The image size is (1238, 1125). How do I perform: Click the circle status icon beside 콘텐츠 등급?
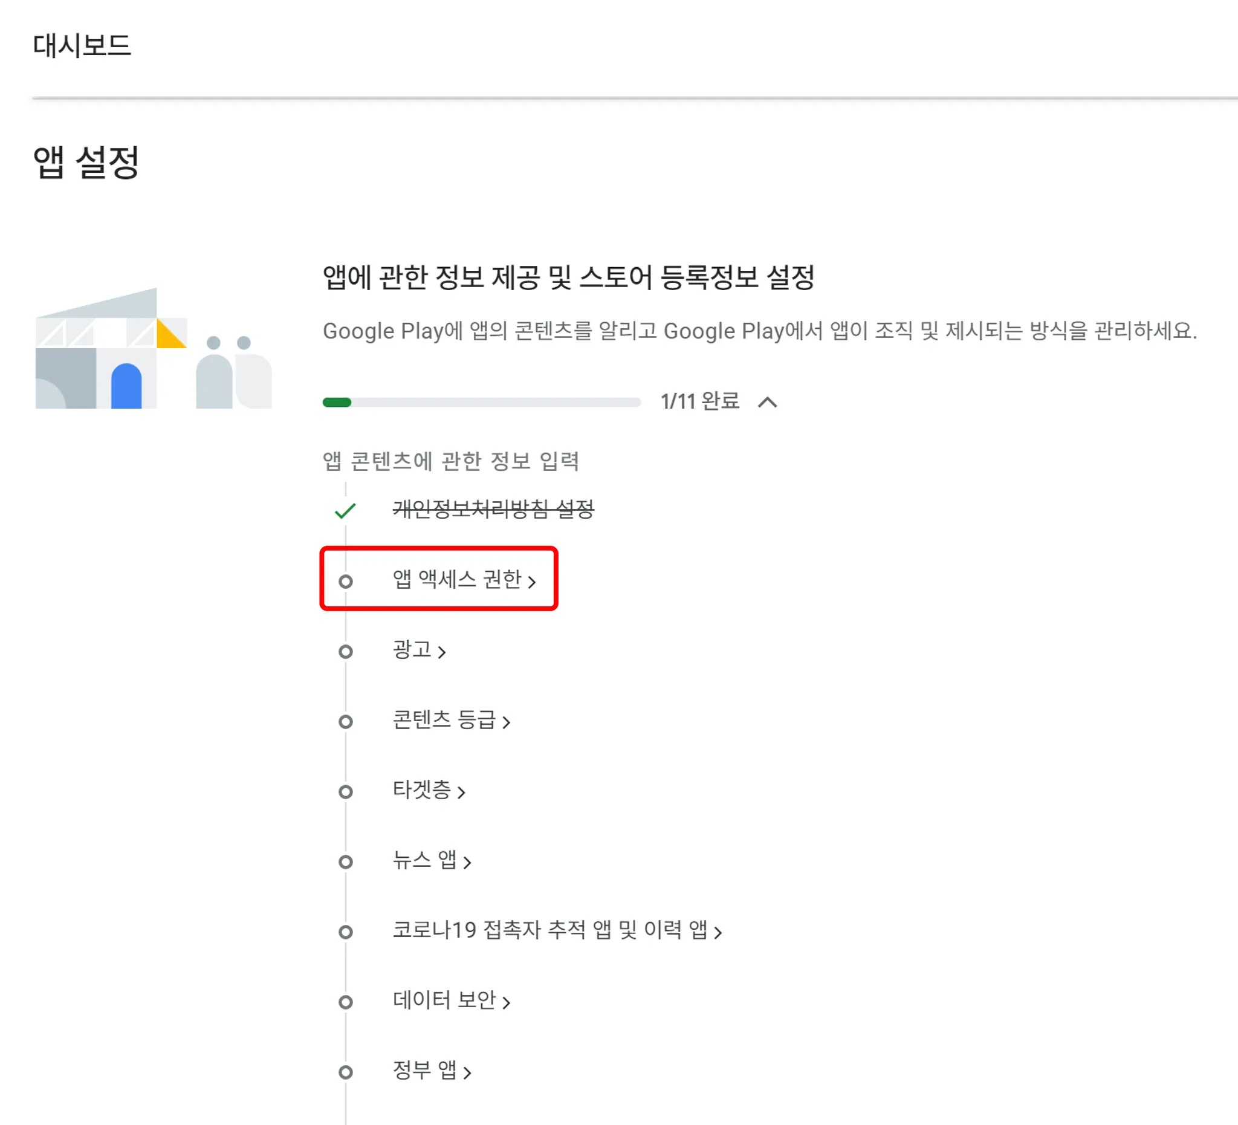[x=346, y=721]
